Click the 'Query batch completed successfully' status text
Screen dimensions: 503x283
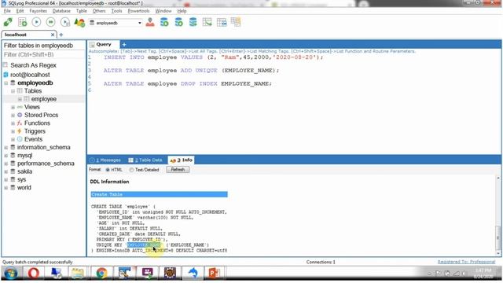38,262
